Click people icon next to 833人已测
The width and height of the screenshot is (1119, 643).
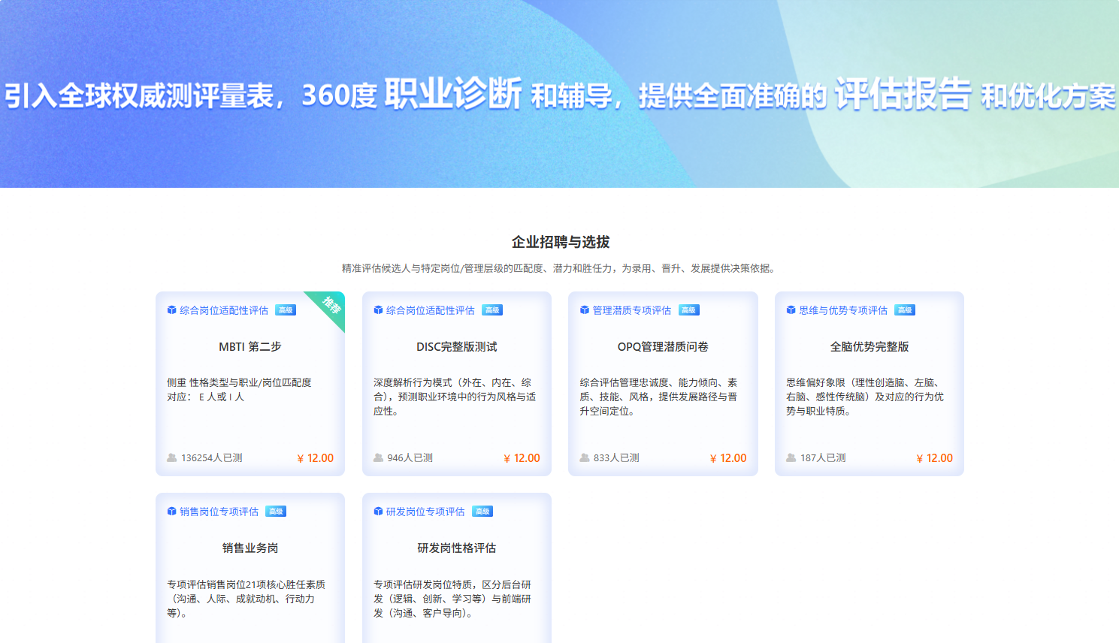585,458
